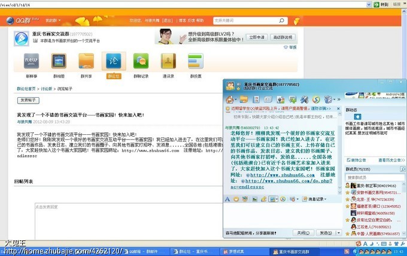Open the group home house icon in chat window
The width and height of the screenshot is (407, 256).
tap(229, 100)
